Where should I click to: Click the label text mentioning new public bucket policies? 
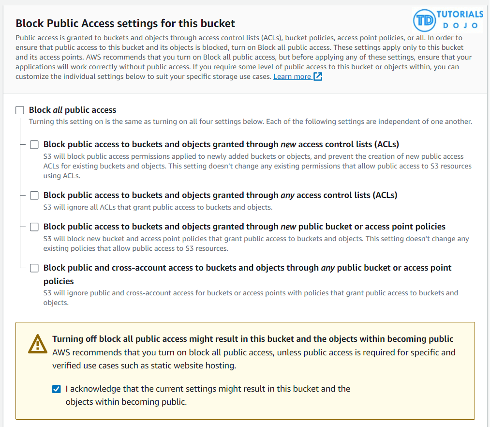coord(244,227)
